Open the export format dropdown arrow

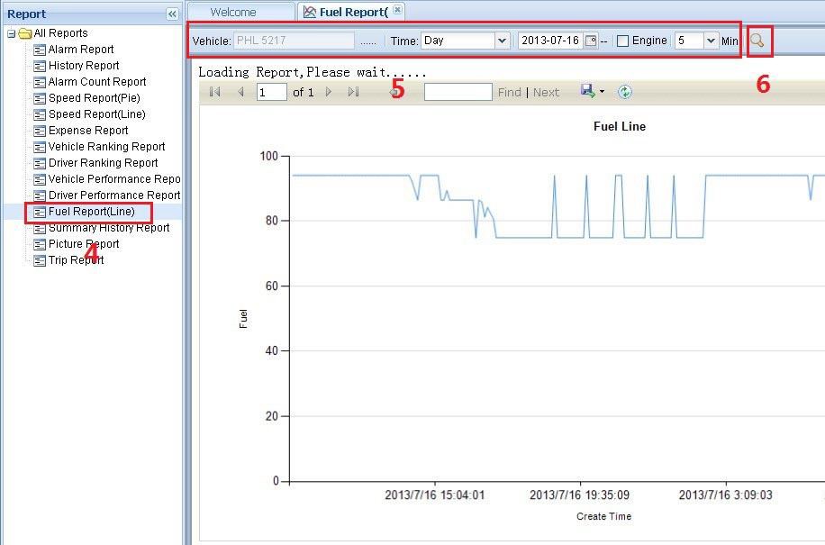tap(602, 92)
